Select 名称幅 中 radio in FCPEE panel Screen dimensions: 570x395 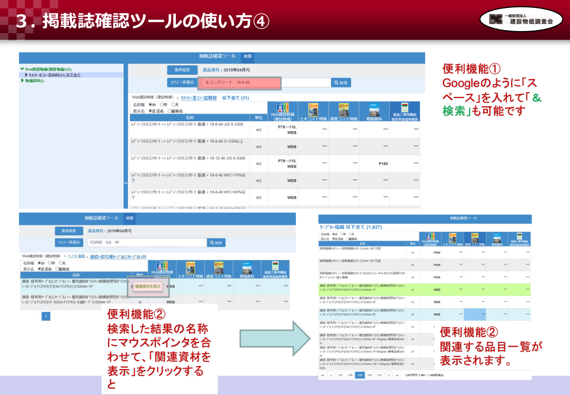pos(50,263)
